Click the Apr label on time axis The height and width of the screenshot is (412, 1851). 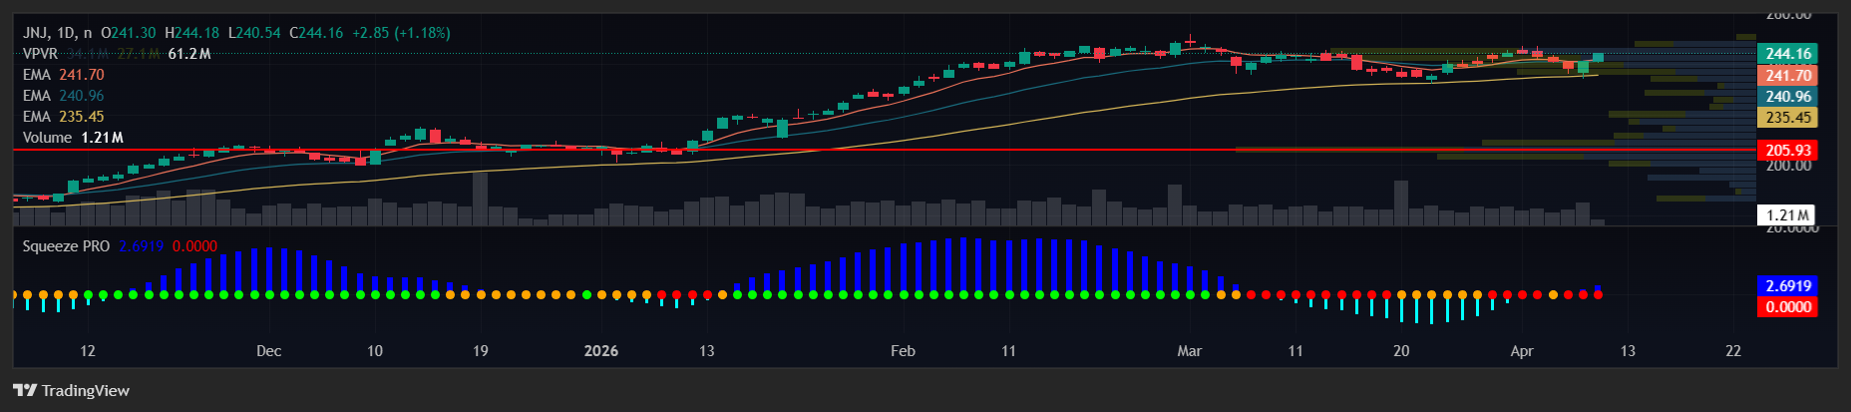1522,351
